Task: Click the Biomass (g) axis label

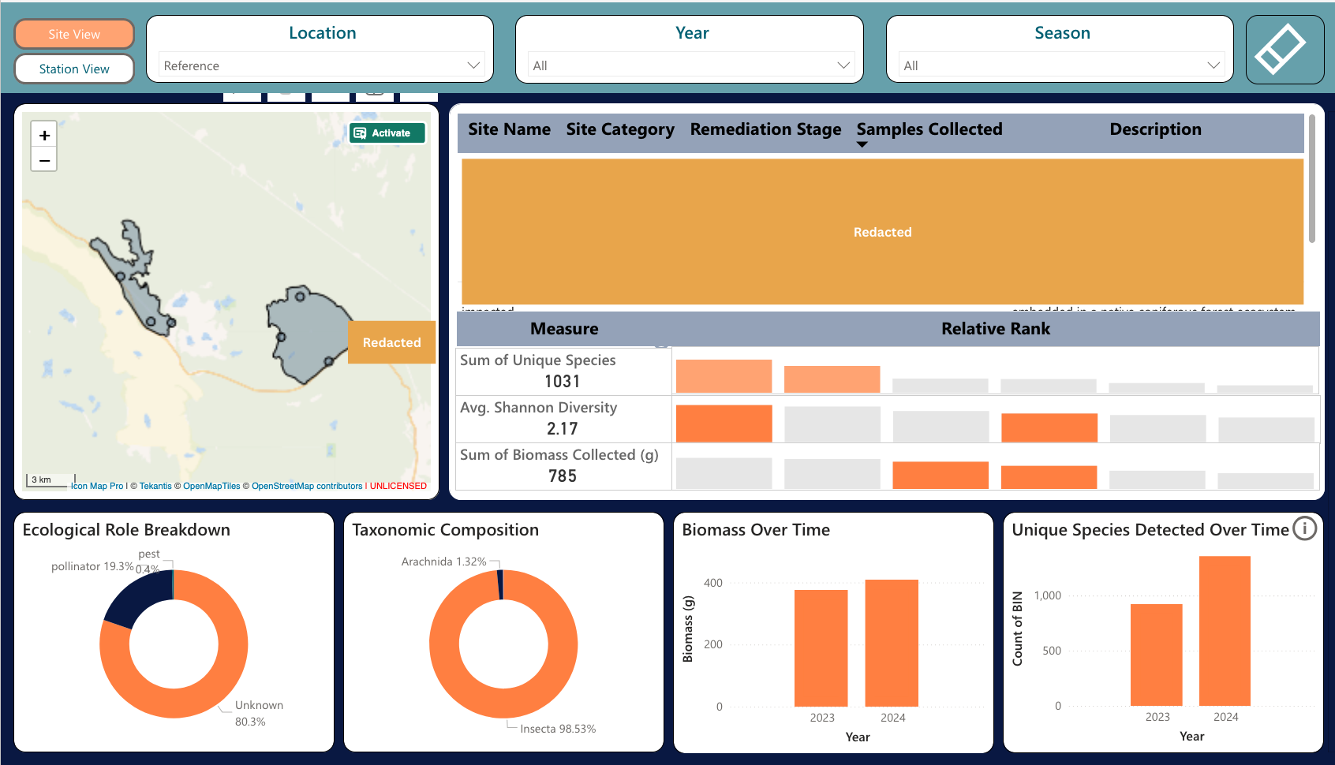Action: tap(688, 629)
